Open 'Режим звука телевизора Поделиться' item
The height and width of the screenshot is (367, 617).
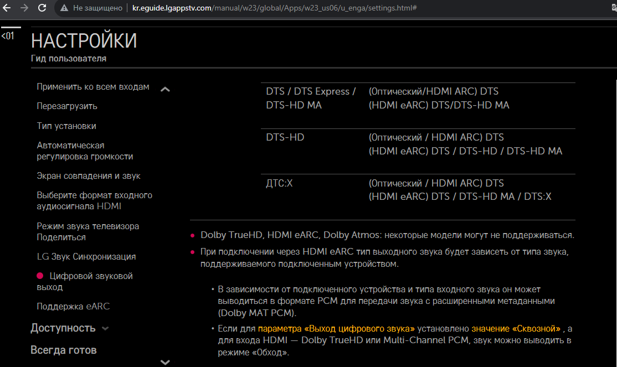[88, 231]
